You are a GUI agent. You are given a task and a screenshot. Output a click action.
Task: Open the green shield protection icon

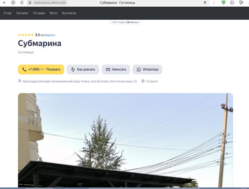tap(224, 3)
